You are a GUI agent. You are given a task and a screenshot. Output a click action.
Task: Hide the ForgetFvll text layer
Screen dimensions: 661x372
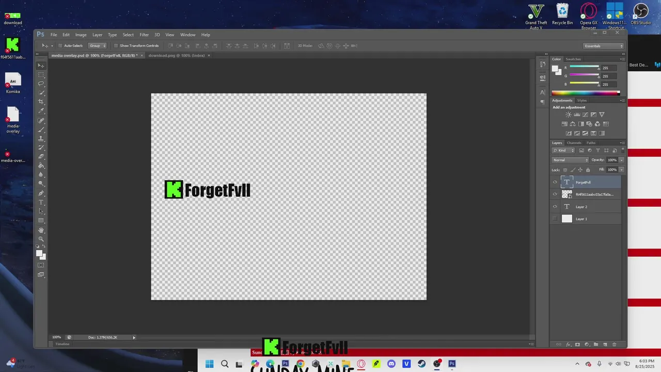555,182
